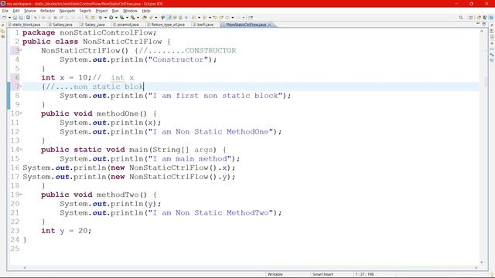The image size is (495, 278).
Task: Click "I am main method" string
Action: (x=190, y=159)
